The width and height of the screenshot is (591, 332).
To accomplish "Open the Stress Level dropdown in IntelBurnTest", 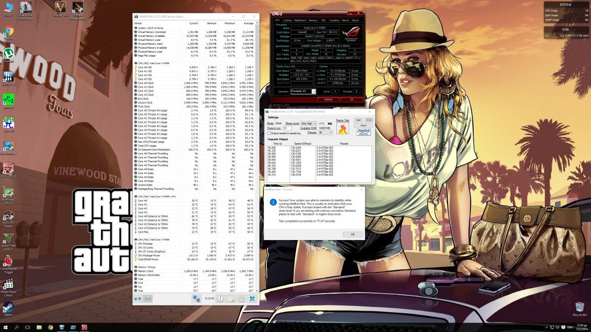I will [309, 123].
